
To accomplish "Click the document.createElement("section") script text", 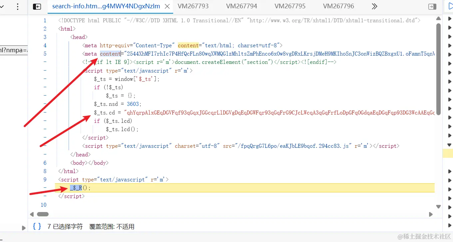I will tap(224, 62).
